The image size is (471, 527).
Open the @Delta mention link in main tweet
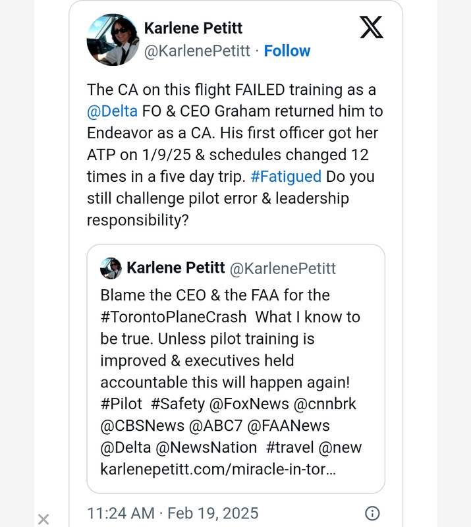tap(112, 111)
